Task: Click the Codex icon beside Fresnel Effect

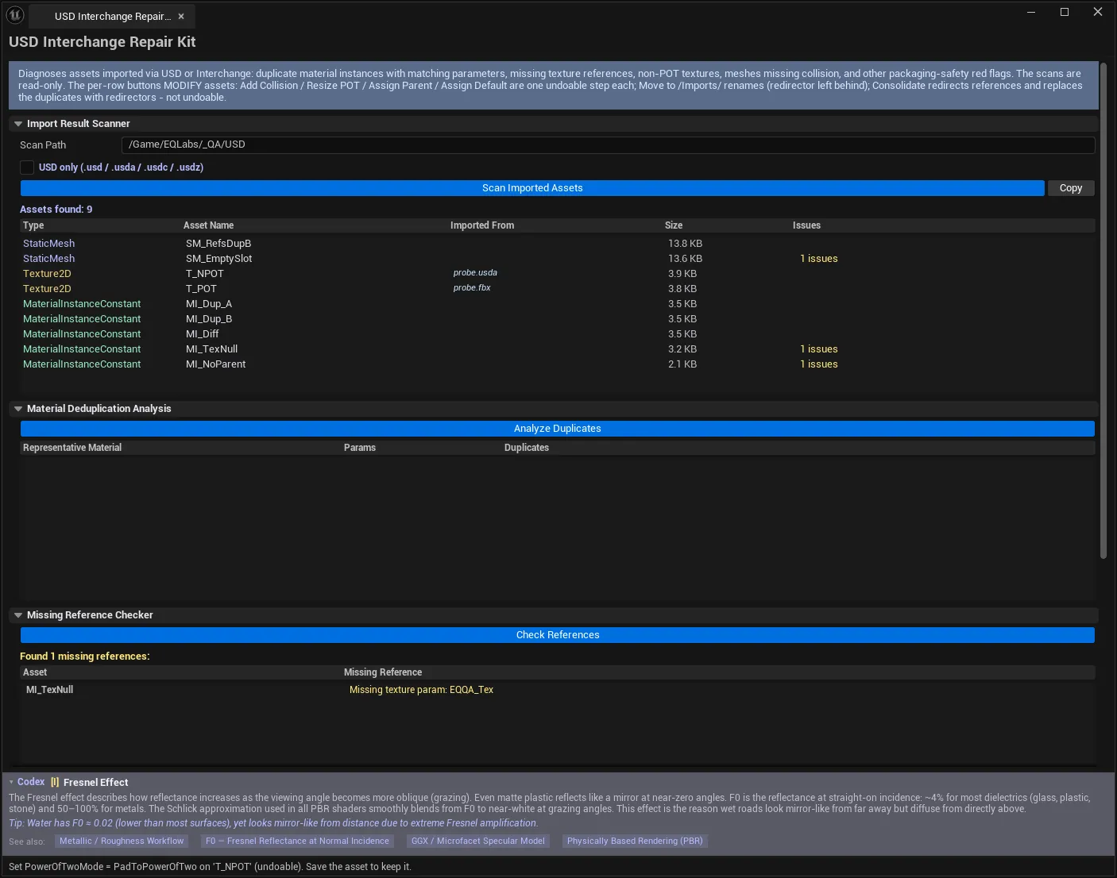Action: pos(55,782)
